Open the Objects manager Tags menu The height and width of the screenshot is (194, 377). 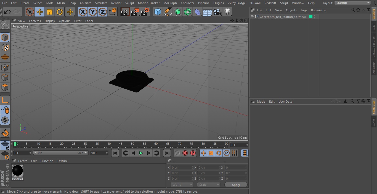click(304, 10)
